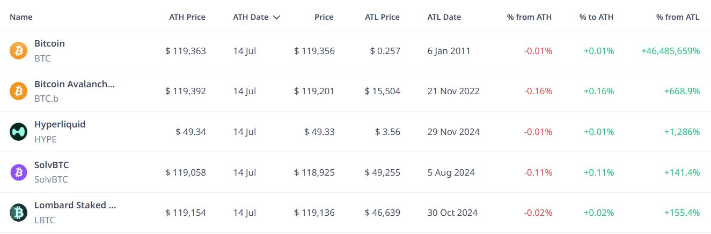The image size is (711, 234).
Task: Sort by ATL Date header
Action: pos(444,17)
